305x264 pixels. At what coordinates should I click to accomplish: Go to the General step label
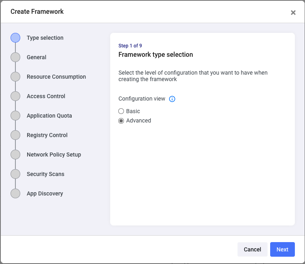click(x=36, y=57)
